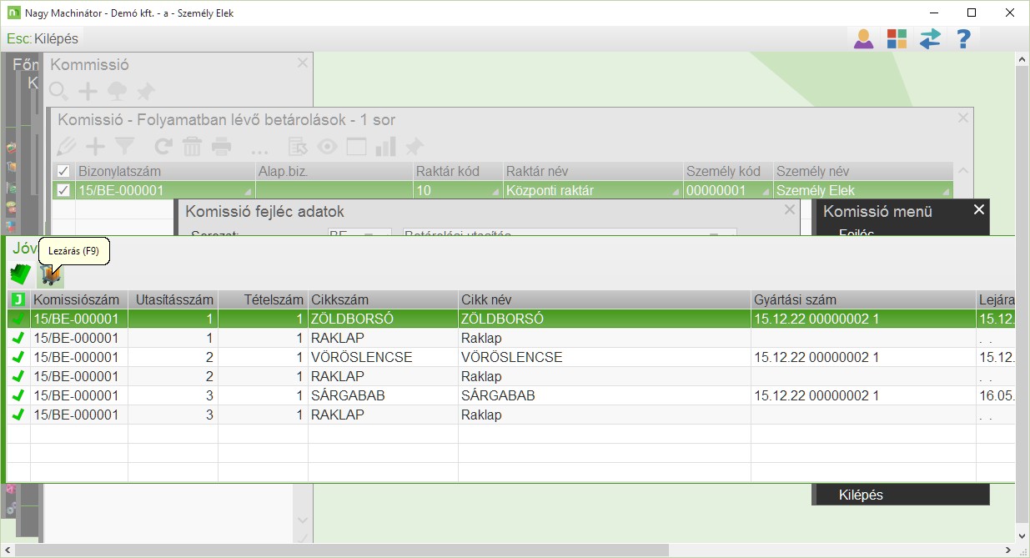This screenshot has width=1030, height=558.
Task: Click the export list icon in list toolbar
Action: 298,147
